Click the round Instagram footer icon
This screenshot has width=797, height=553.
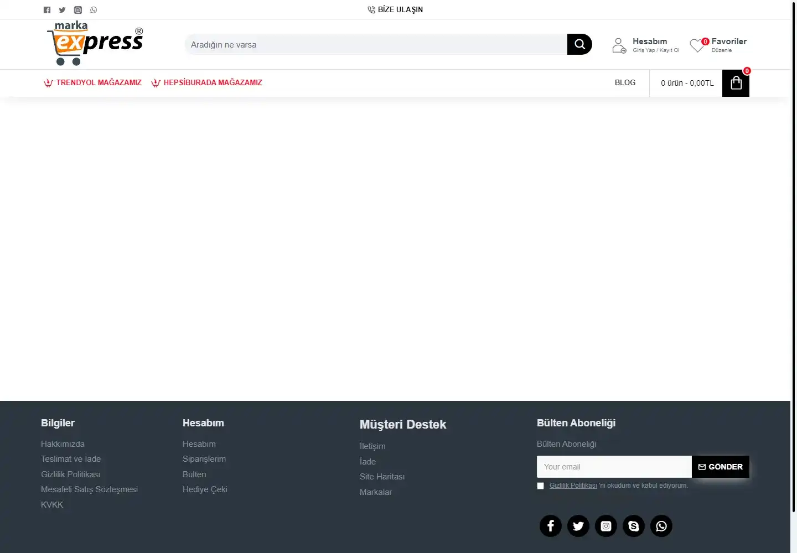pyautogui.click(x=606, y=526)
